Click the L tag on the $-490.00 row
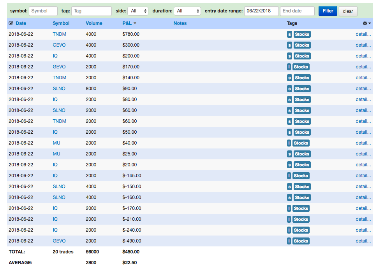The width and height of the screenshot is (377, 274). 289,241
